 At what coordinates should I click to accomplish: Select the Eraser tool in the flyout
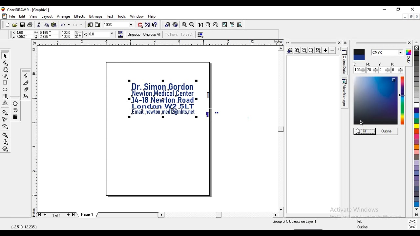click(26, 89)
